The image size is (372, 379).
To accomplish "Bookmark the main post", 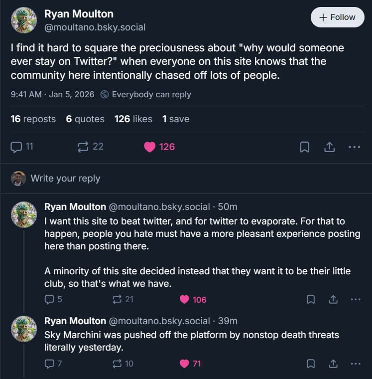I will point(304,147).
